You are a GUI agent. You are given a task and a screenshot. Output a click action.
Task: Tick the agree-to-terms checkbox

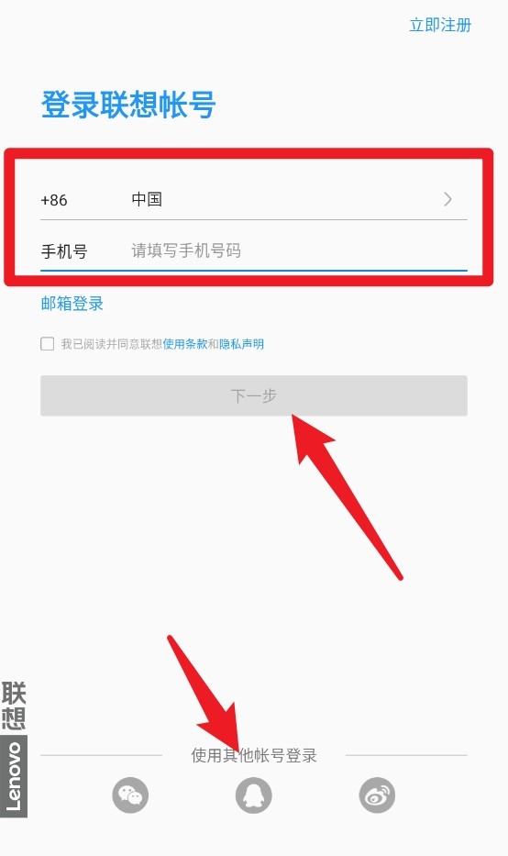click(x=48, y=343)
